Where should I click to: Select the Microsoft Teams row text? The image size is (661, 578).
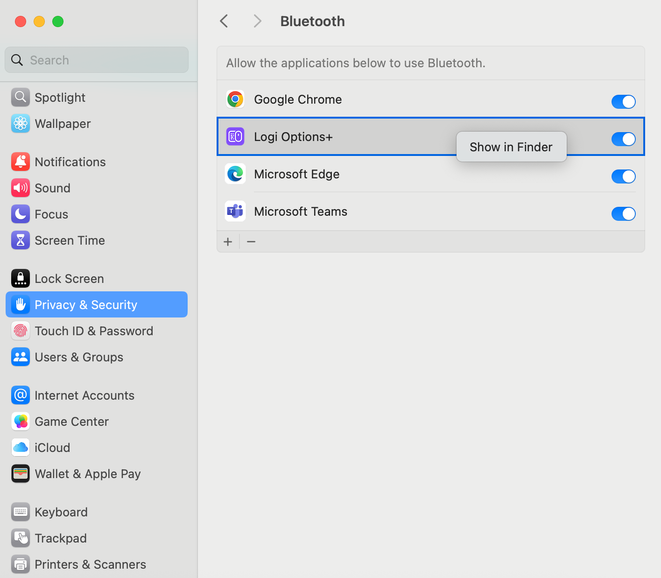[301, 211]
